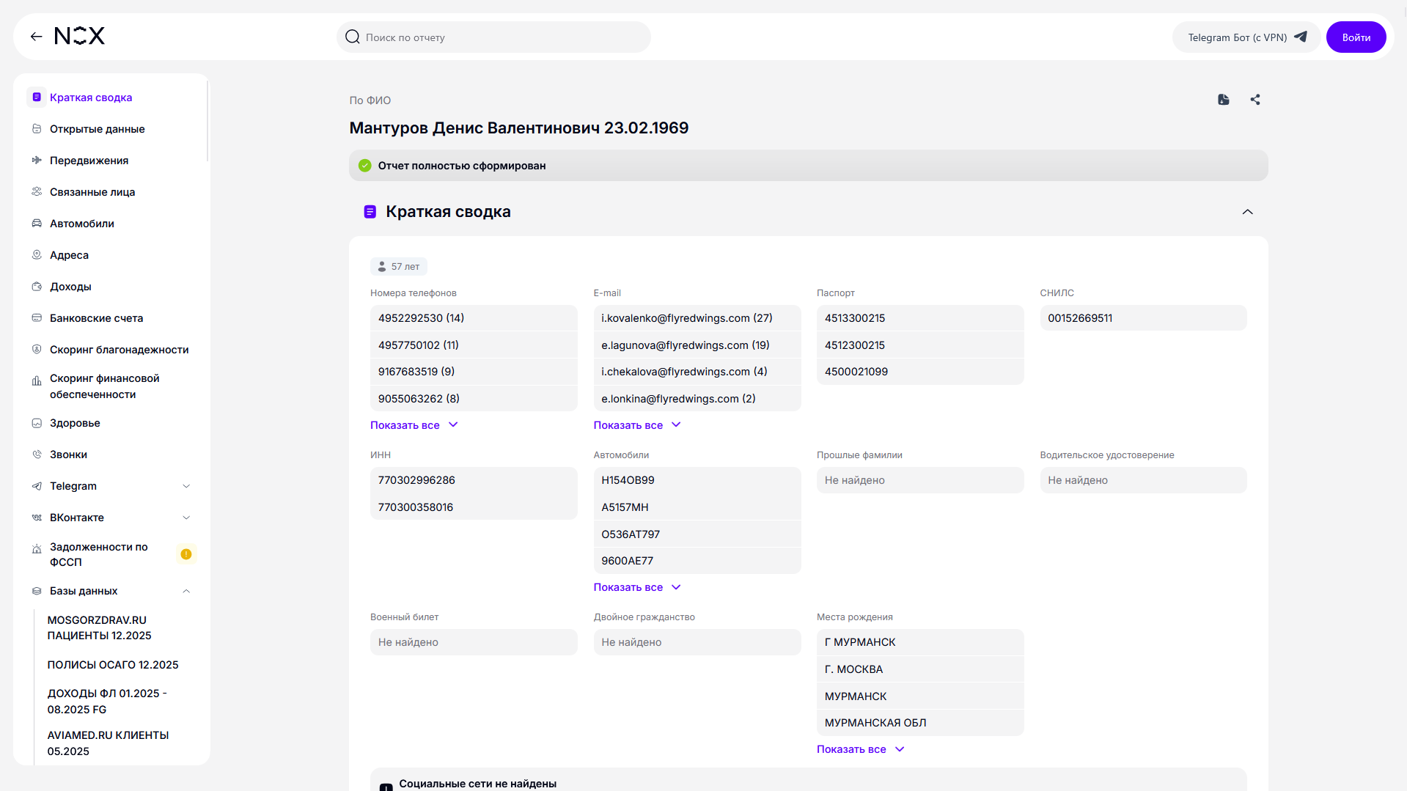Viewport: 1407px width, 791px height.
Task: Expand the ВКонтакте sidebar section
Action: click(186, 518)
